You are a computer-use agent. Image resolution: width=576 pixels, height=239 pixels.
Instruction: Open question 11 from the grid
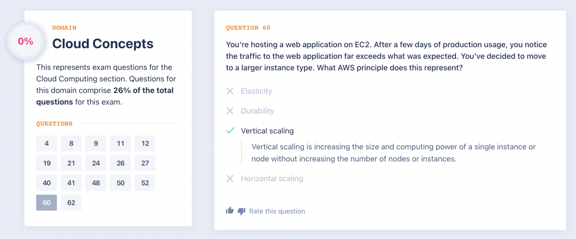tap(121, 143)
